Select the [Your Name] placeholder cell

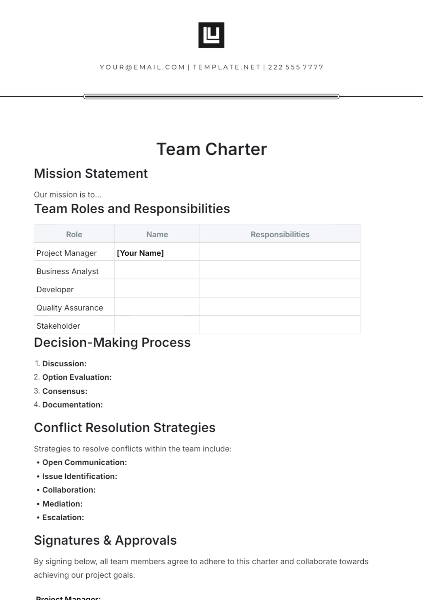[x=140, y=253]
